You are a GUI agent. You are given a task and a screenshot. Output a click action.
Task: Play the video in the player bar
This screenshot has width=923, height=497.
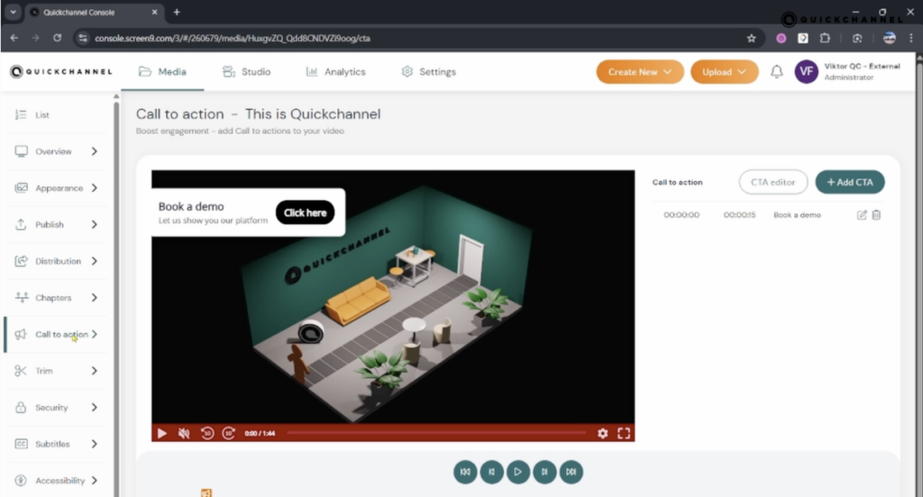pyautogui.click(x=161, y=433)
